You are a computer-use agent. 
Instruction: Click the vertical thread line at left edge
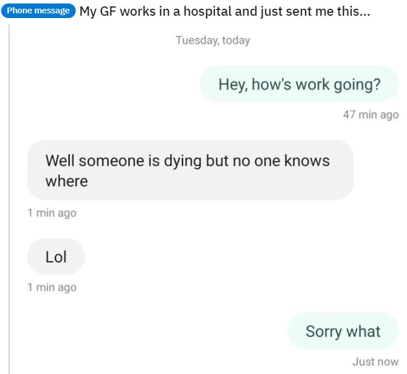tap(9, 199)
